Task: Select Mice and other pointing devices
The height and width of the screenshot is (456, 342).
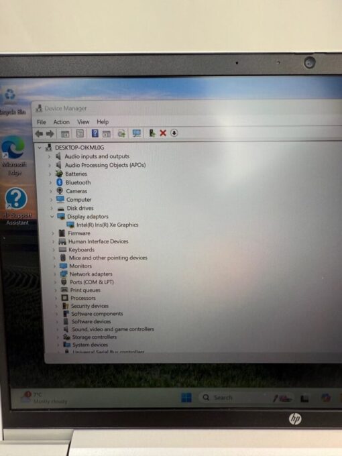Action: 108,258
